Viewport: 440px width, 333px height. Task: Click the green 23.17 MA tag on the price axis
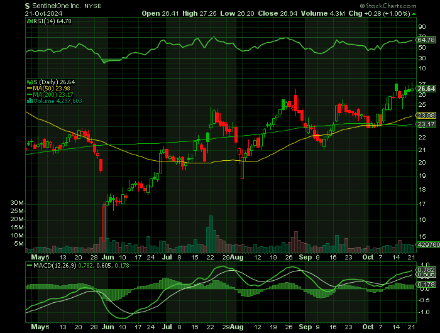coord(426,124)
